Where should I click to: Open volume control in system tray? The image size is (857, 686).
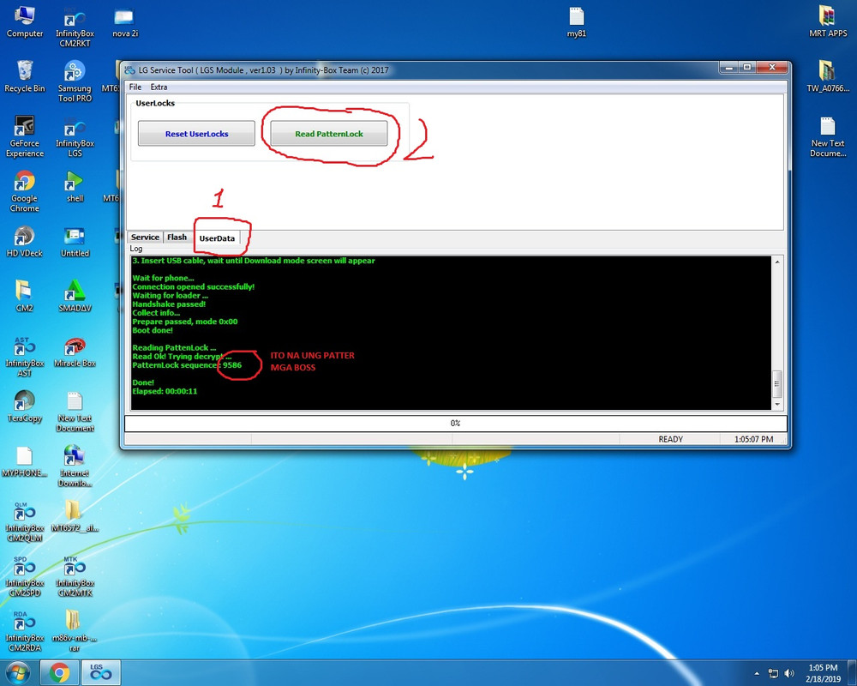788,673
